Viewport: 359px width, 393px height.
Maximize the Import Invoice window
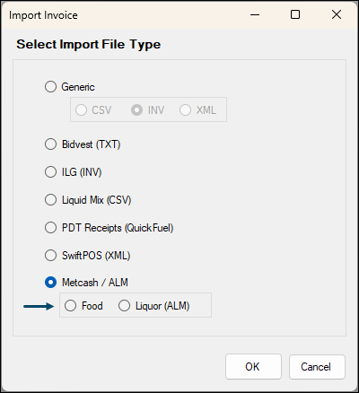[295, 14]
